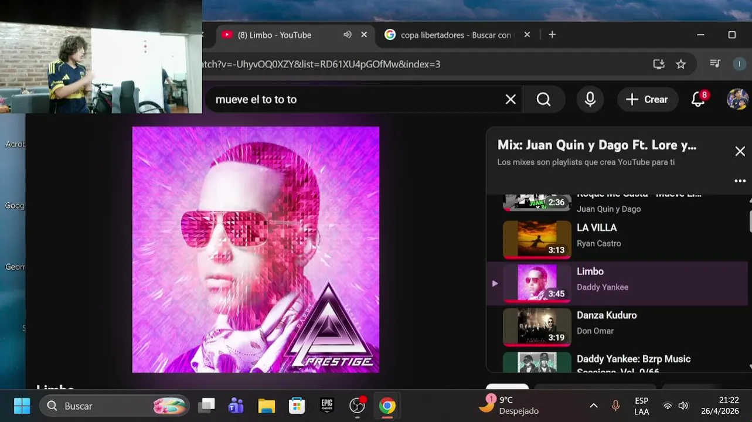This screenshot has width=752, height=422.
Task: Expand the hidden system tray icons
Action: point(593,406)
